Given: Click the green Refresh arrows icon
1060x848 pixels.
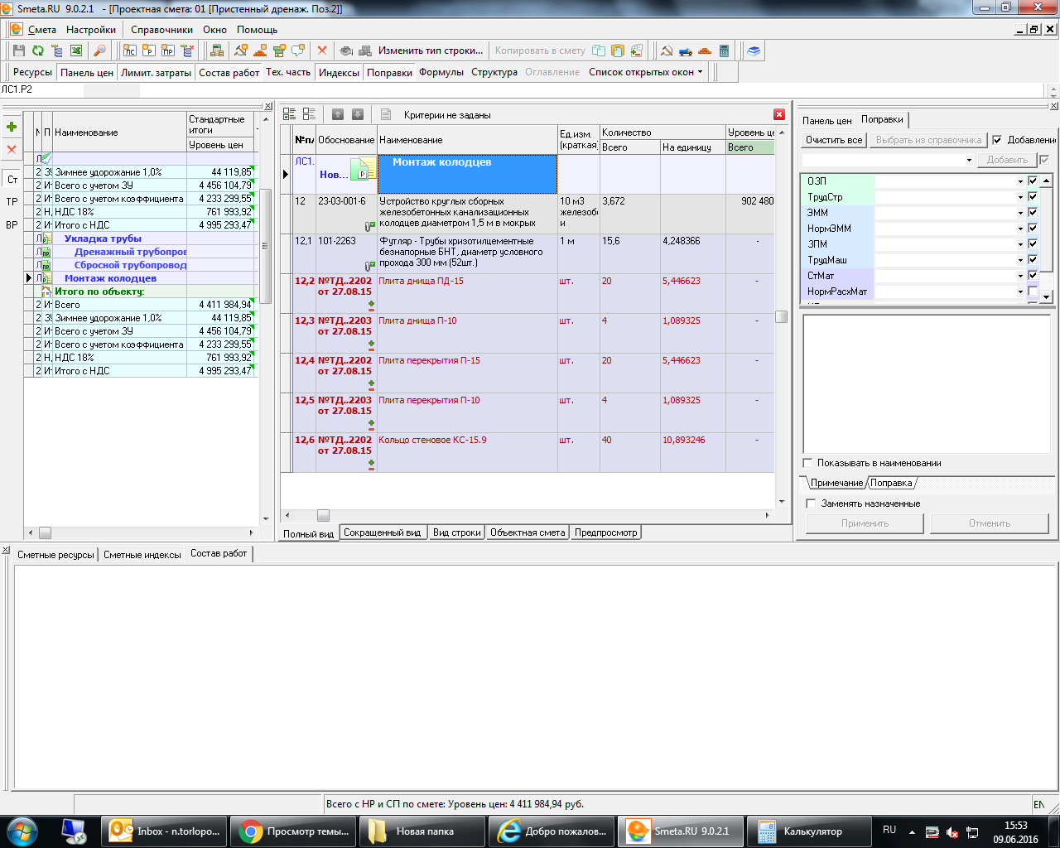Looking at the screenshot, I should (x=38, y=51).
